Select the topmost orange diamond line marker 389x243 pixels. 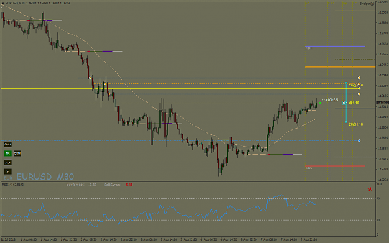point(359,78)
